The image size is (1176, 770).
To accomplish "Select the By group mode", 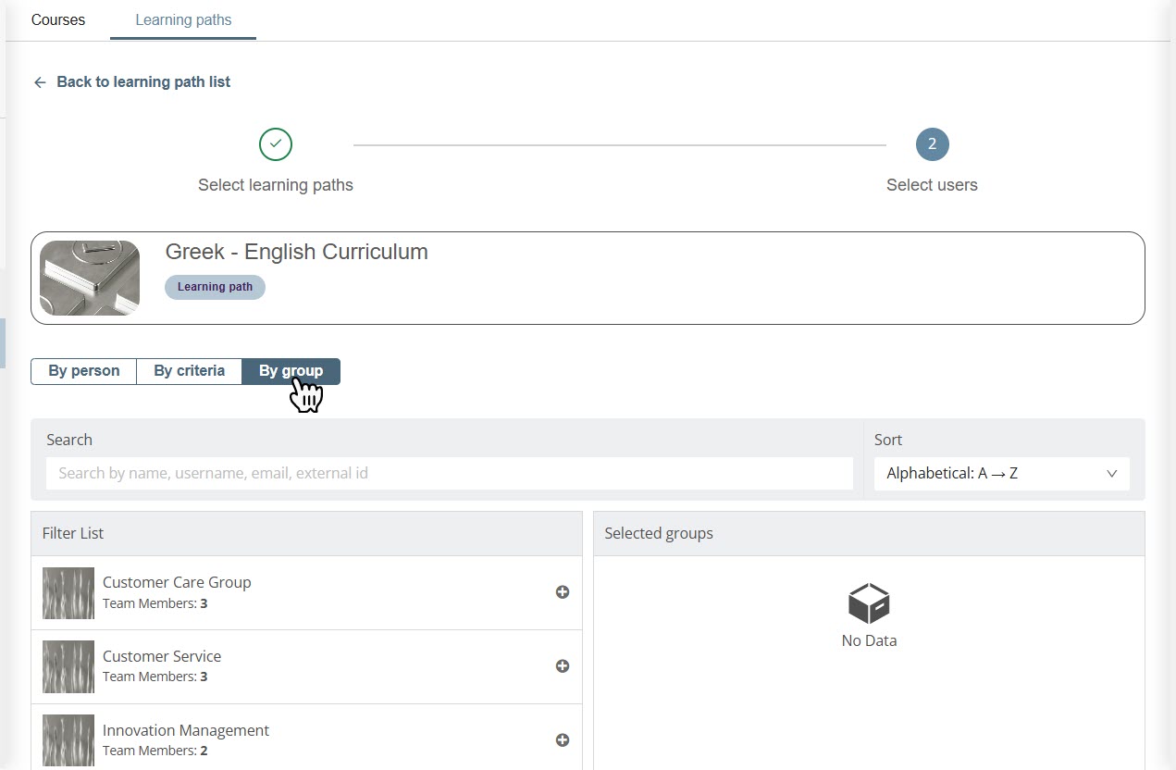I will 291,371.
